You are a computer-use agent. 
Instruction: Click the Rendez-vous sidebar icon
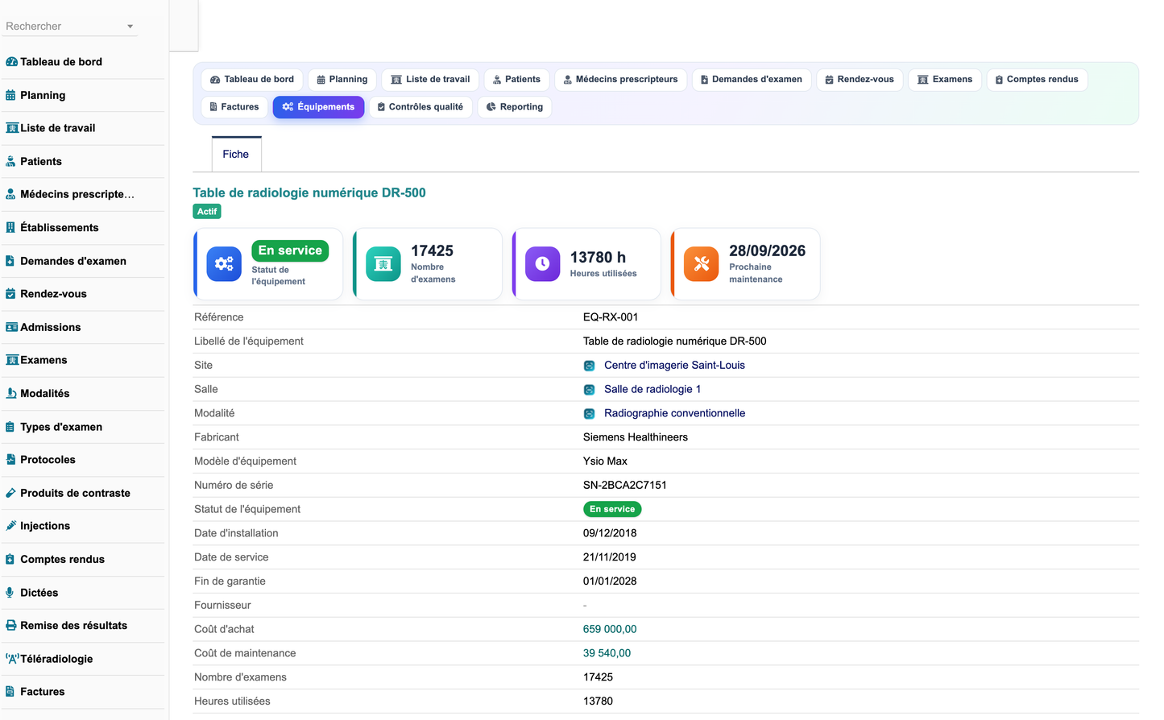click(10, 294)
